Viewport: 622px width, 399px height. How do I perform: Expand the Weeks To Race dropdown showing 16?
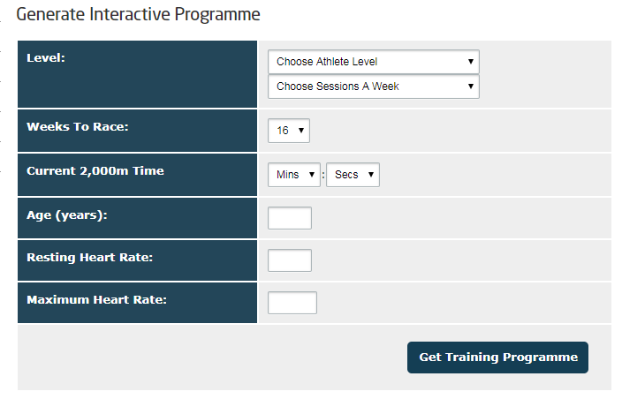coord(289,131)
